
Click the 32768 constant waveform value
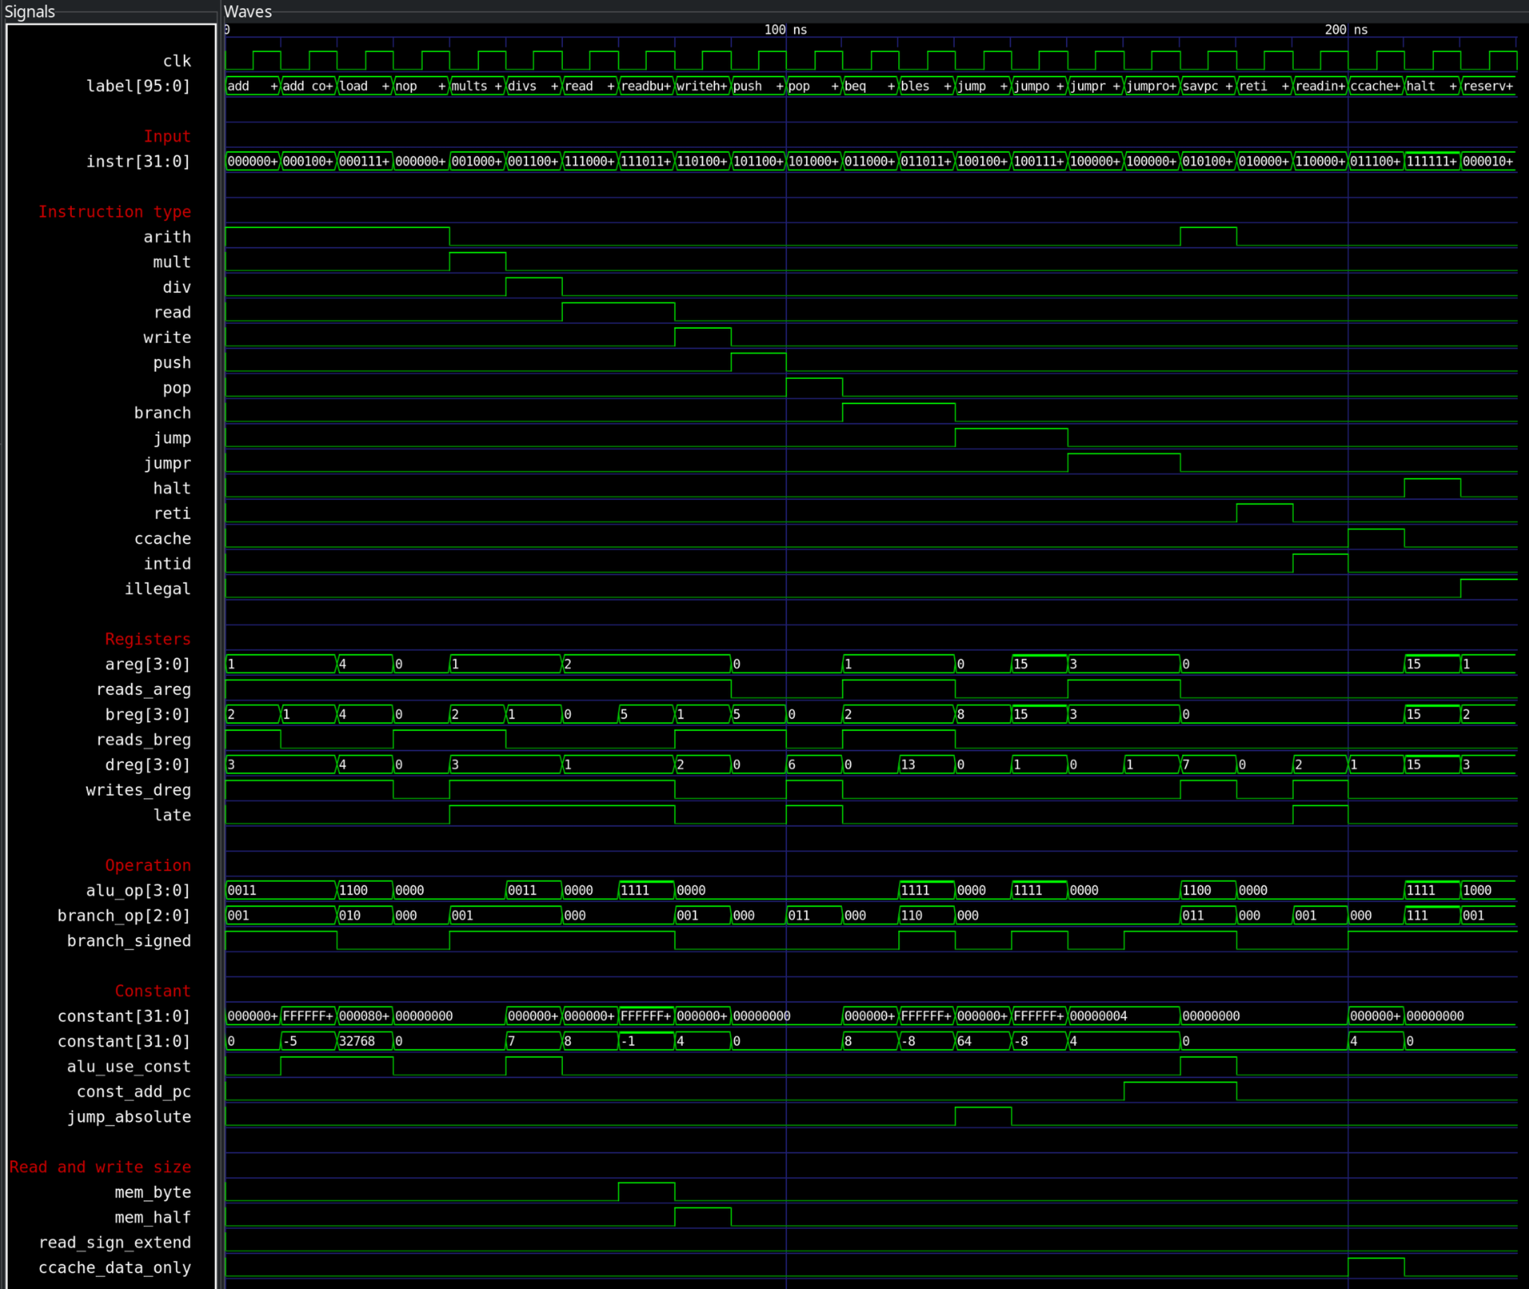tap(365, 1041)
